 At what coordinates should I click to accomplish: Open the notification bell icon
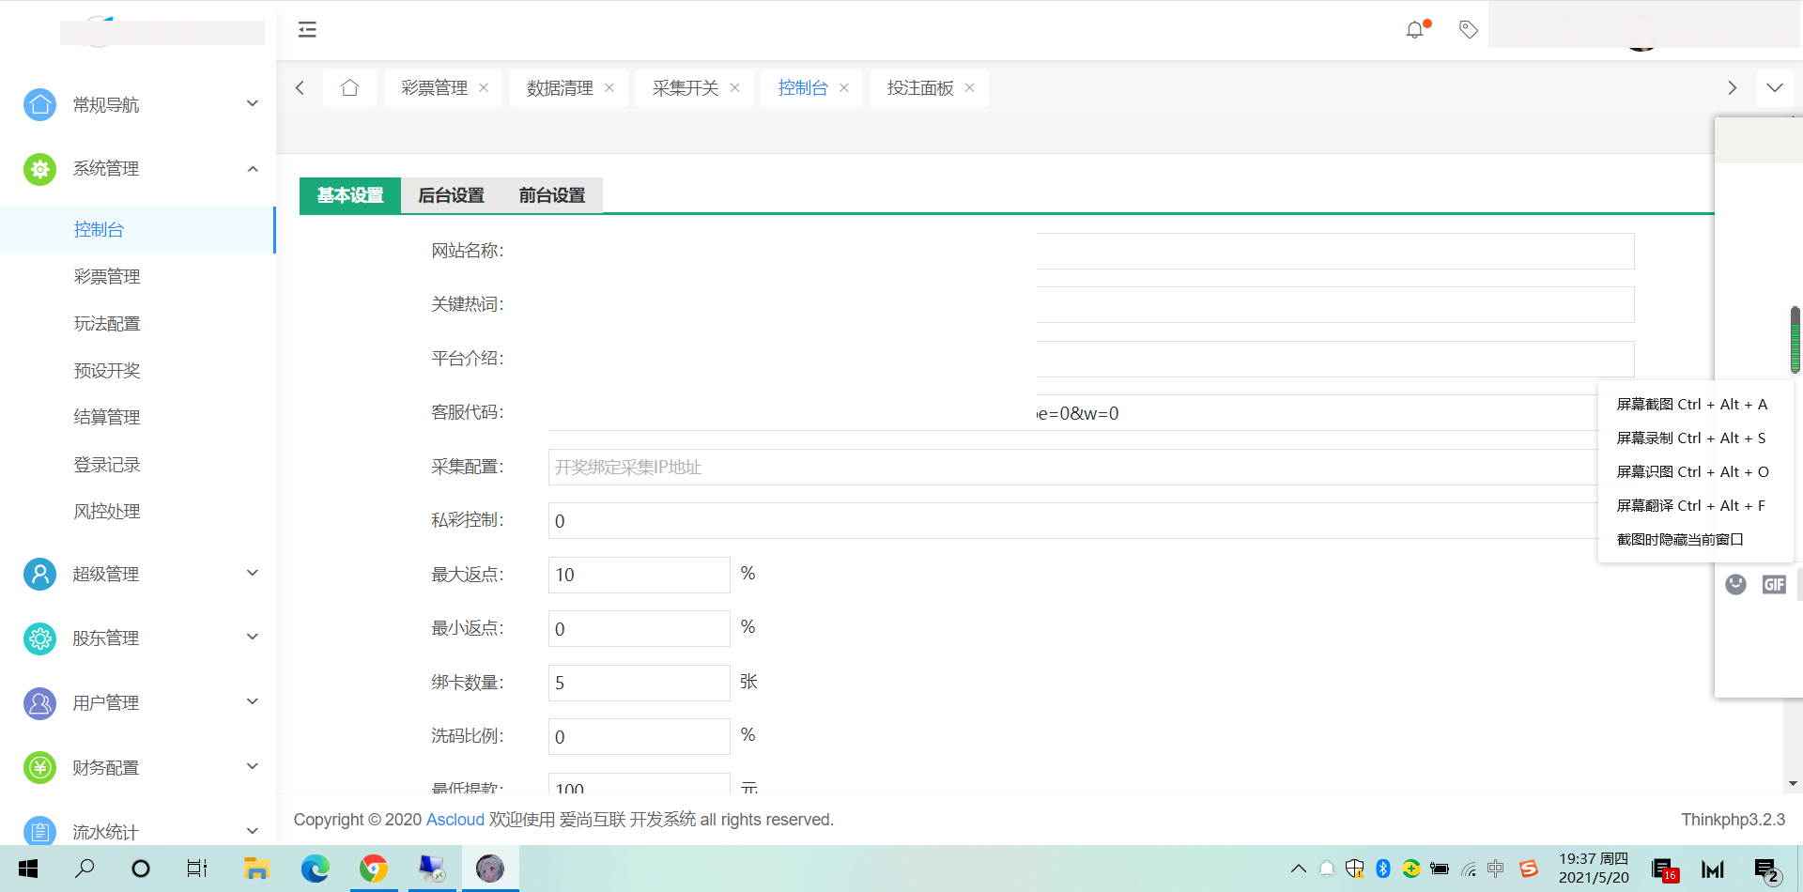pyautogui.click(x=1414, y=30)
